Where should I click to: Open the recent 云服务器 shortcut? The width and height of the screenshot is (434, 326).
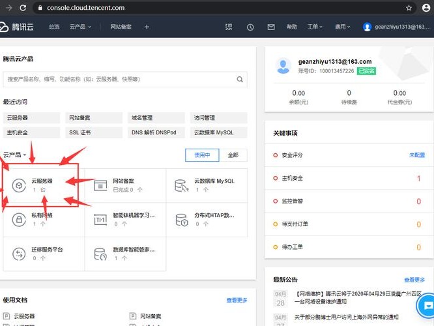31,118
